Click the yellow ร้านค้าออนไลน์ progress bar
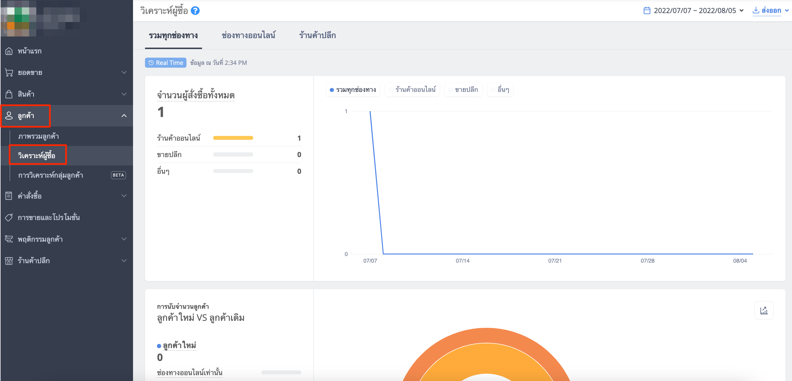Image resolution: width=792 pixels, height=381 pixels. pos(233,138)
